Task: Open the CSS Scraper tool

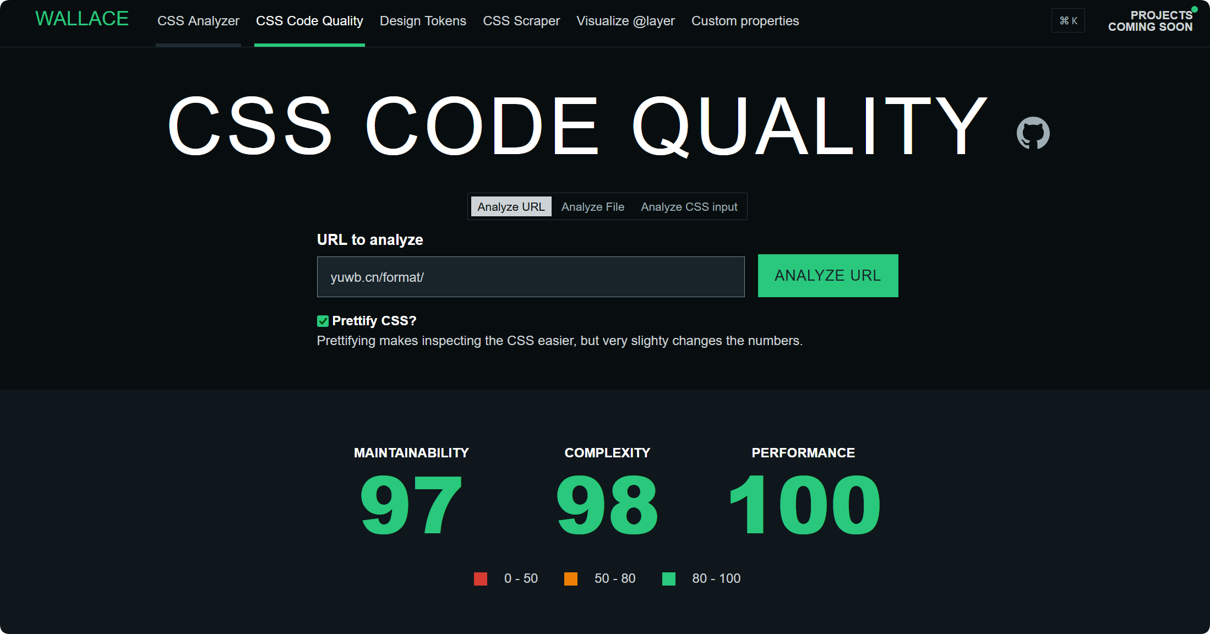Action: (521, 21)
